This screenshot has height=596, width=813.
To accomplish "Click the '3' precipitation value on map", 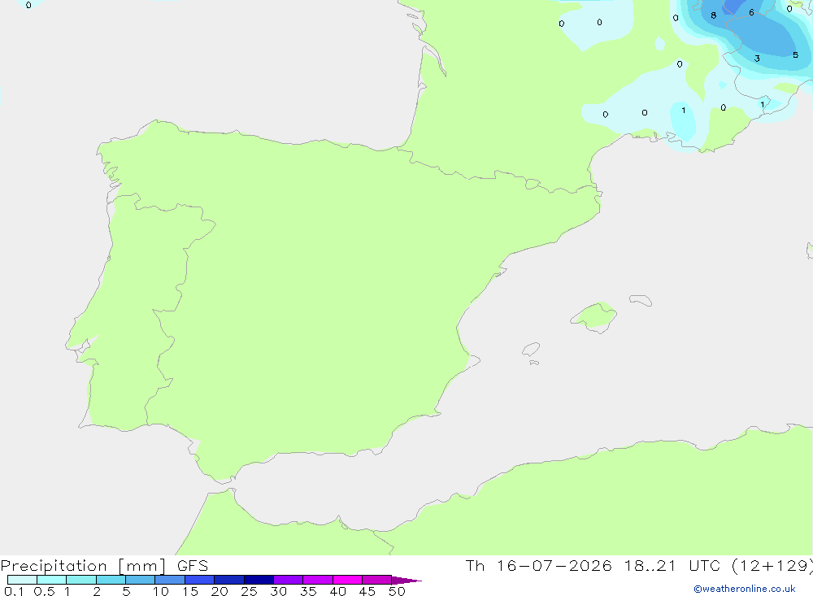I will (757, 59).
